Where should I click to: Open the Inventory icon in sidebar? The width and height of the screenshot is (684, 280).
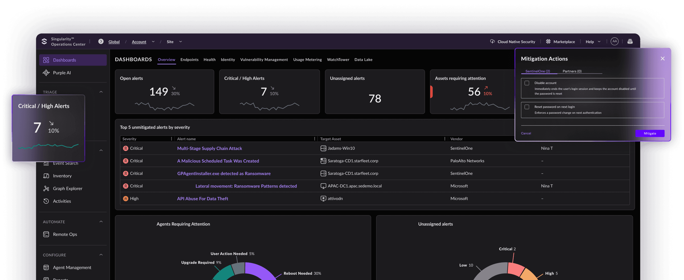(46, 176)
